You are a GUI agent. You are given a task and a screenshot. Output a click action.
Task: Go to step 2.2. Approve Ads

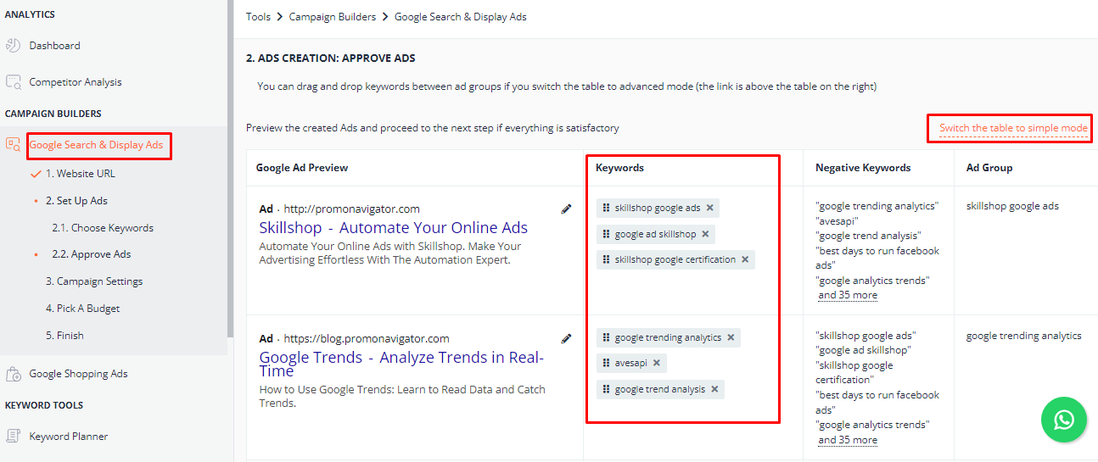coord(91,254)
